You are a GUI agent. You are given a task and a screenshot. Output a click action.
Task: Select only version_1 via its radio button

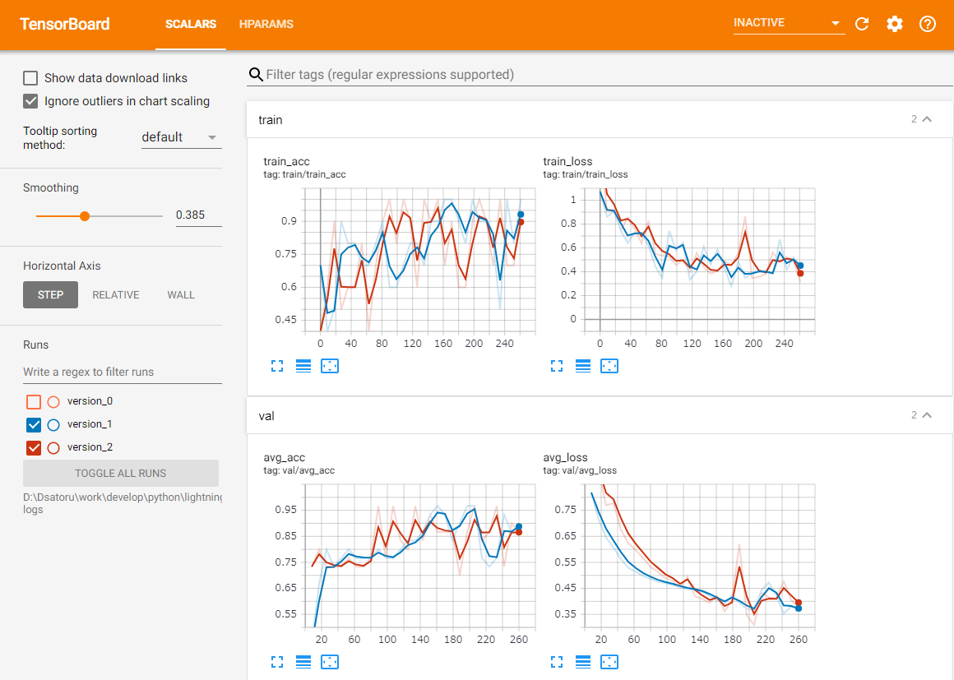point(53,424)
